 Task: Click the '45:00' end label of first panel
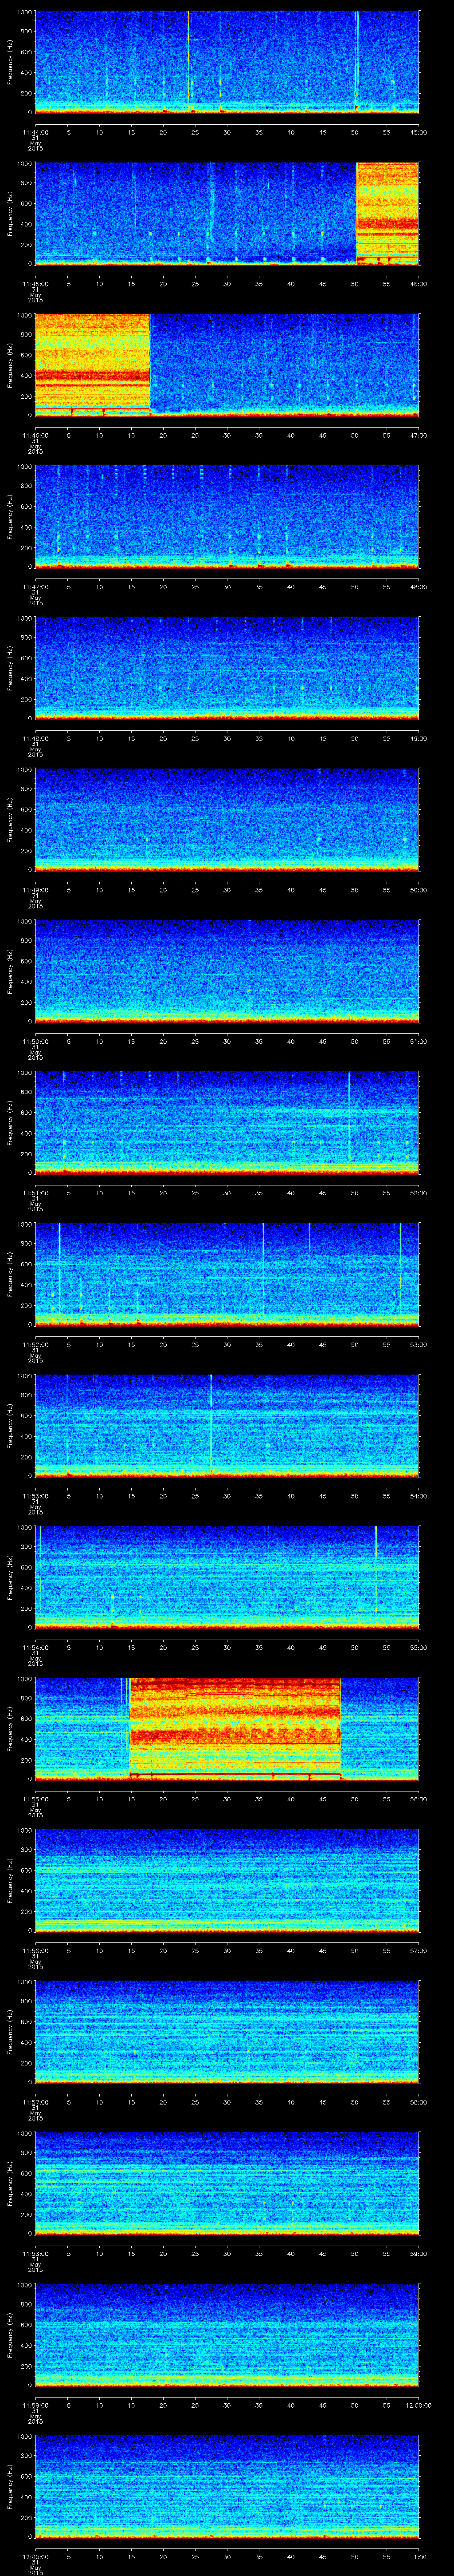419,132
